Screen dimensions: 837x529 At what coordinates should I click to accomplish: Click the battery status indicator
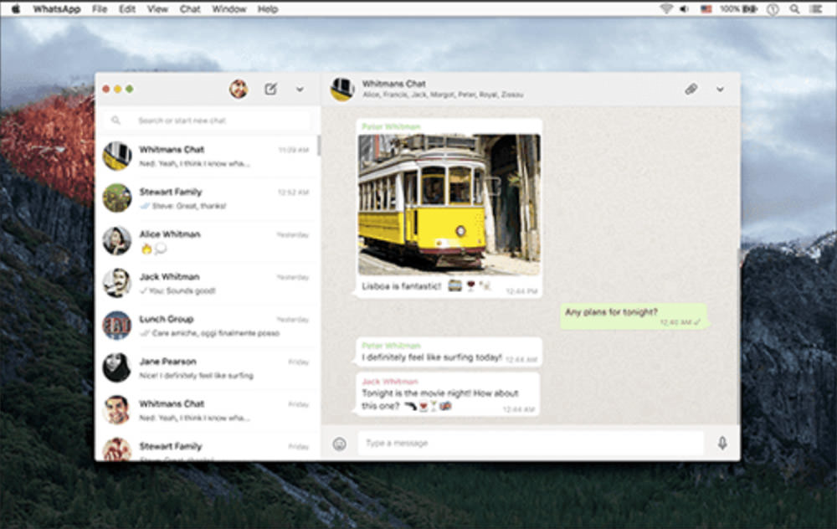point(739,9)
